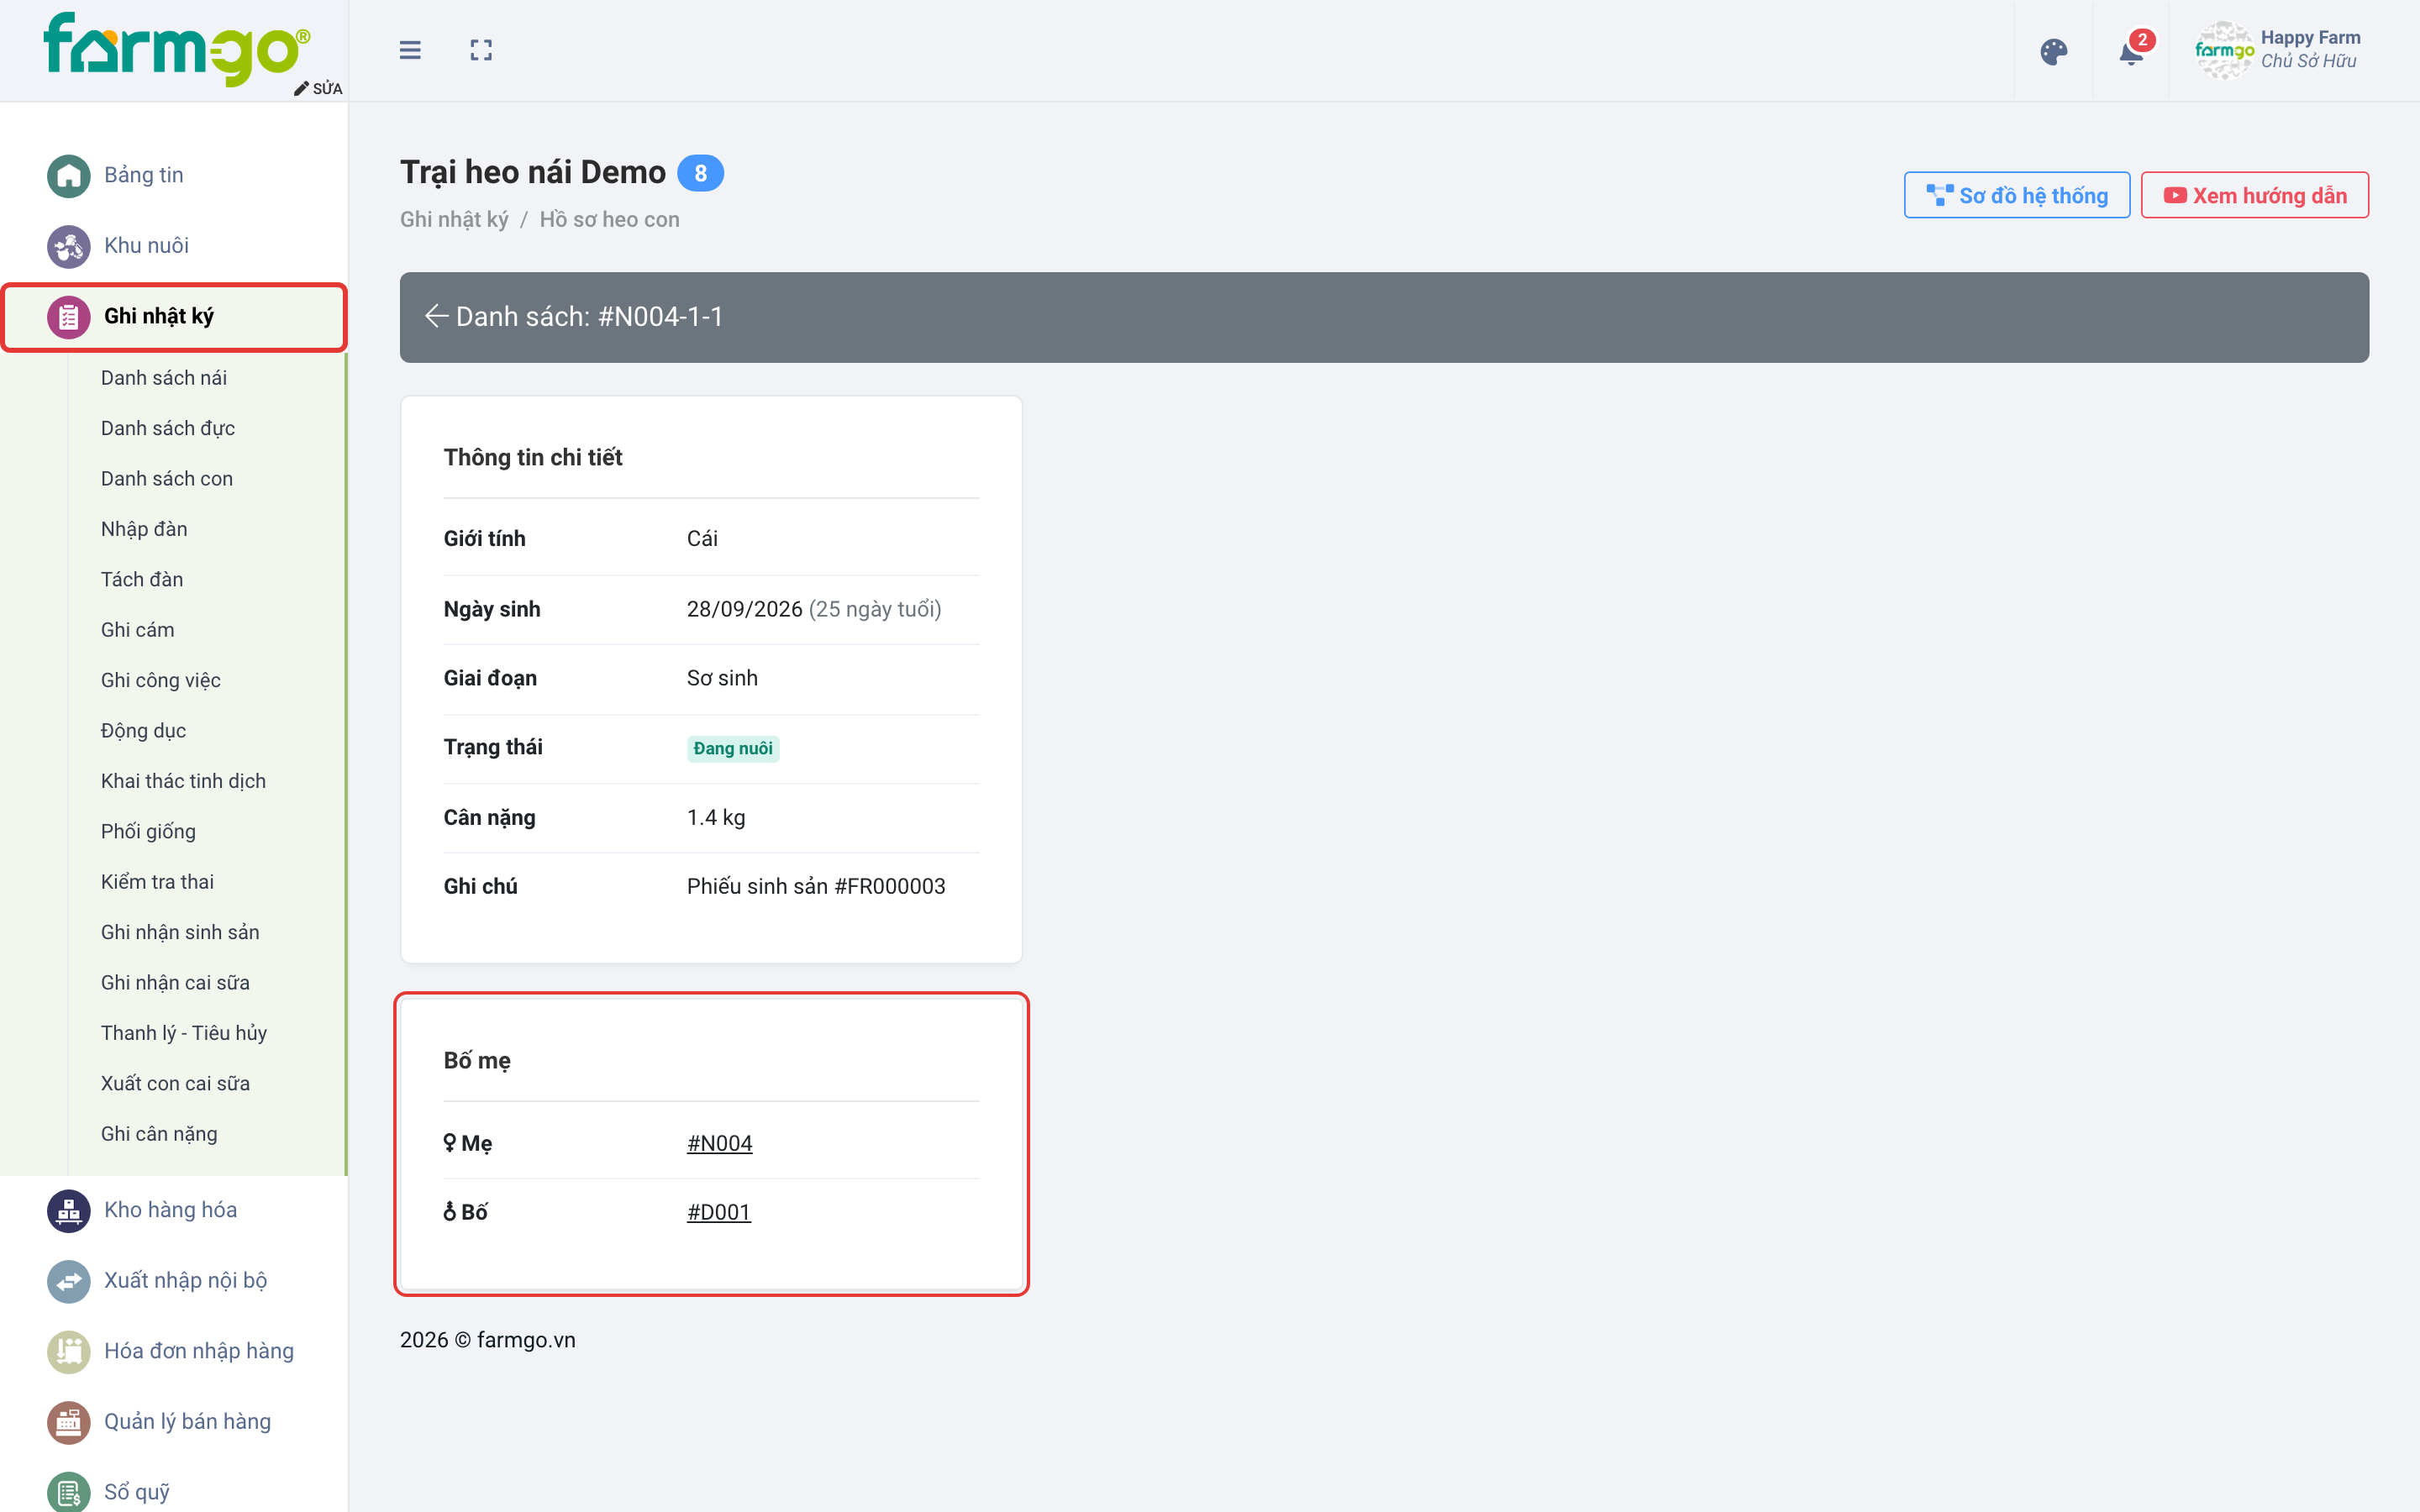Screen dimensions: 2420x1512
Task: Click the back arrow beside Danh sách
Action: click(436, 316)
